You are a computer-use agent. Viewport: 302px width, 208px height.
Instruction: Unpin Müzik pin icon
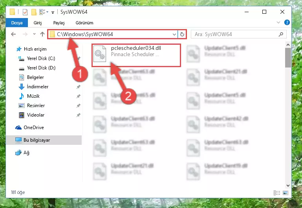pos(79,96)
